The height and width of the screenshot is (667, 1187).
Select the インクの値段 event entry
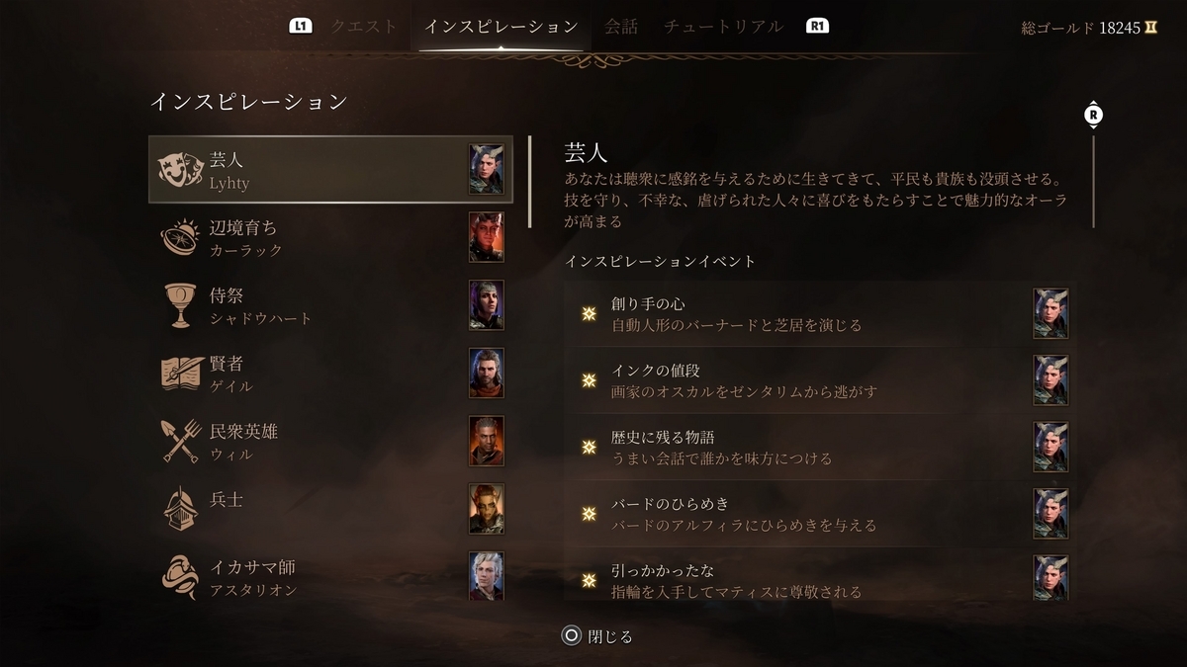pyautogui.click(x=820, y=380)
